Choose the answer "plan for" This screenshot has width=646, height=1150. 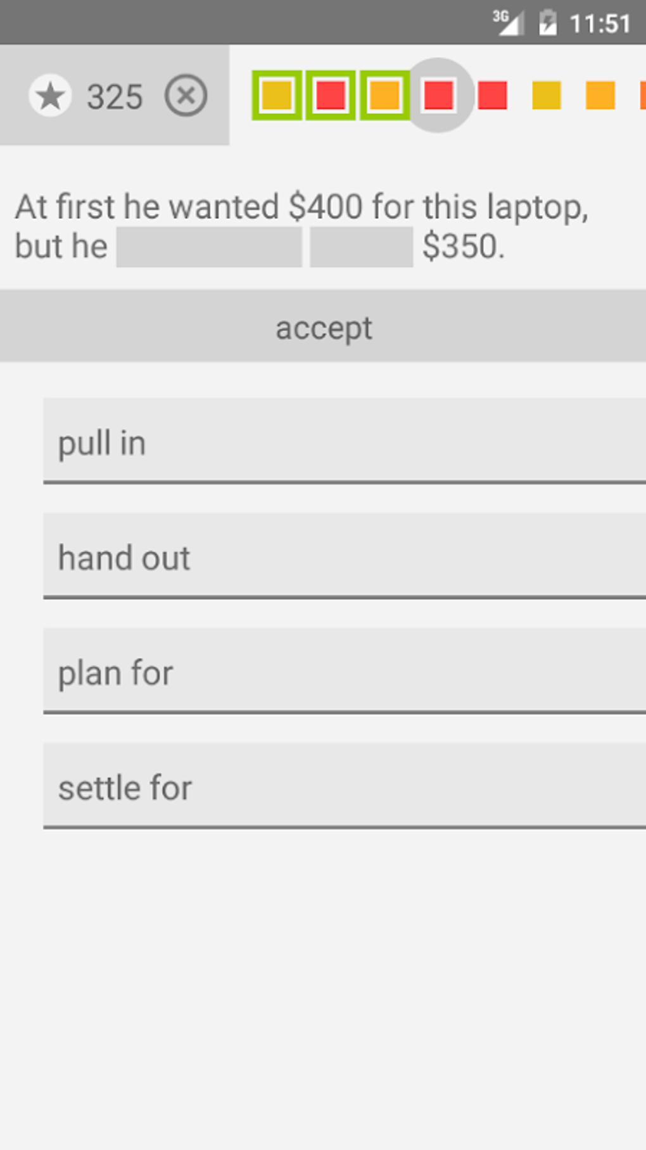(345, 672)
